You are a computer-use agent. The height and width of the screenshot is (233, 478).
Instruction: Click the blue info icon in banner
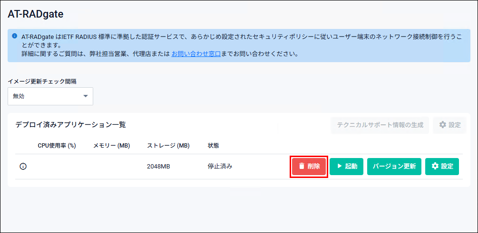[x=15, y=36]
